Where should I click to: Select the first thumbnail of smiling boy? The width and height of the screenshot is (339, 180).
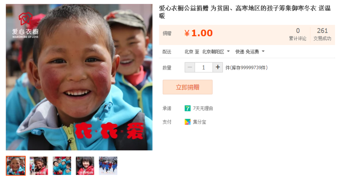[16, 166]
